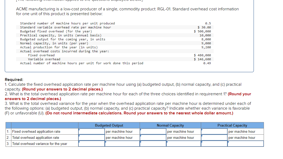The image size is (283, 159).
Task: Click value '9,200' actual production
Action: coord(206,47)
